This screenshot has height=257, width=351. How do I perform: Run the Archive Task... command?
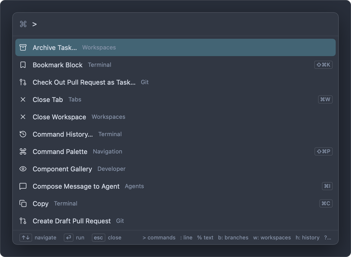(175, 47)
